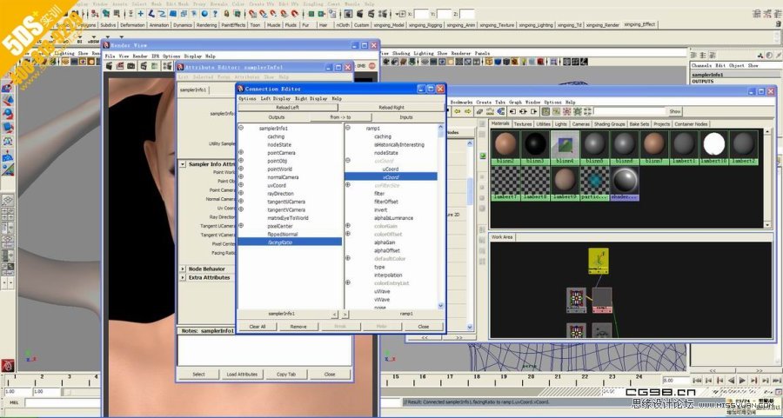783x418 pixels.
Task: Select facingRatio in the Outputs list
Action: pyautogui.click(x=279, y=242)
